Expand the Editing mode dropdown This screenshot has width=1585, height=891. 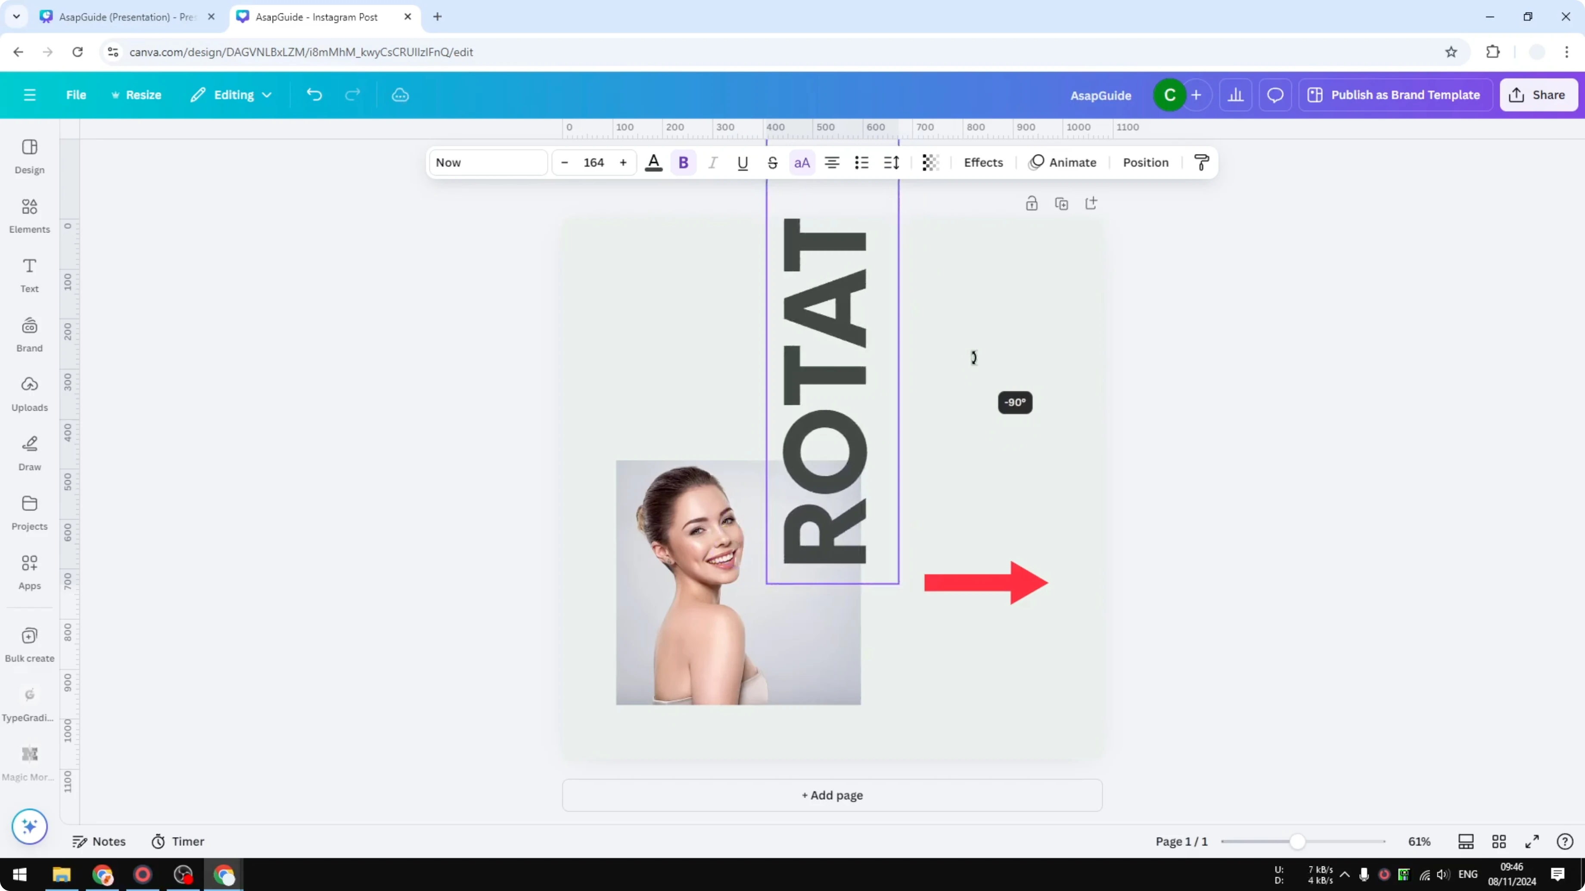tap(231, 95)
